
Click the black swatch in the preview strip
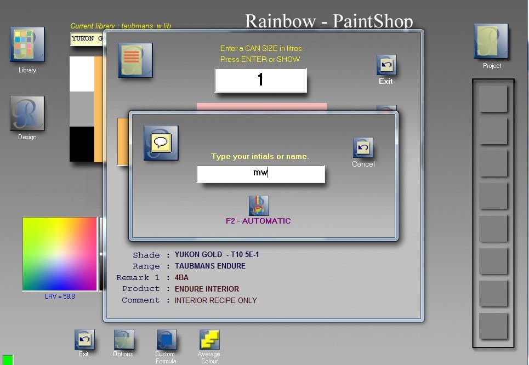pyautogui.click(x=82, y=144)
